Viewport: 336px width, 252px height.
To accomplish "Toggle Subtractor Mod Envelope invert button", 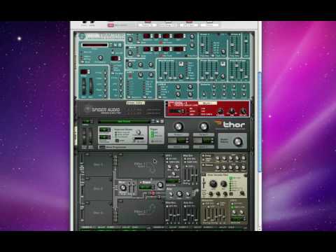I will (x=181, y=64).
